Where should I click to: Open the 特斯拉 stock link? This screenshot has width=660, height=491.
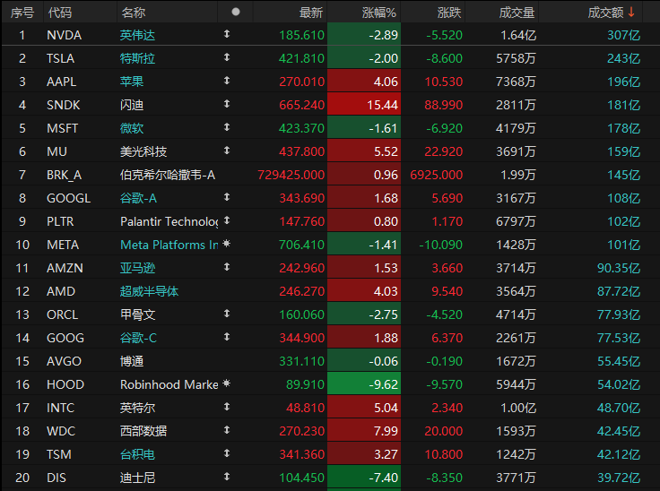137,58
